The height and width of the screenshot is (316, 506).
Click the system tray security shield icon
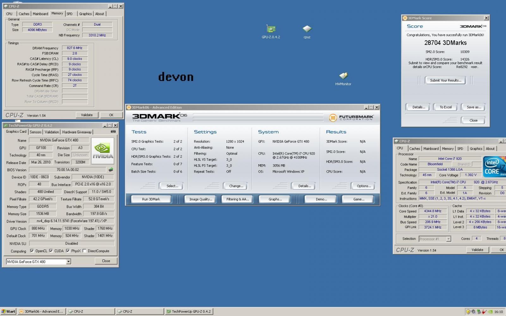(468, 312)
